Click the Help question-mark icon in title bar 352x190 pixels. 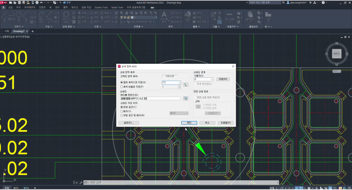[323, 3]
